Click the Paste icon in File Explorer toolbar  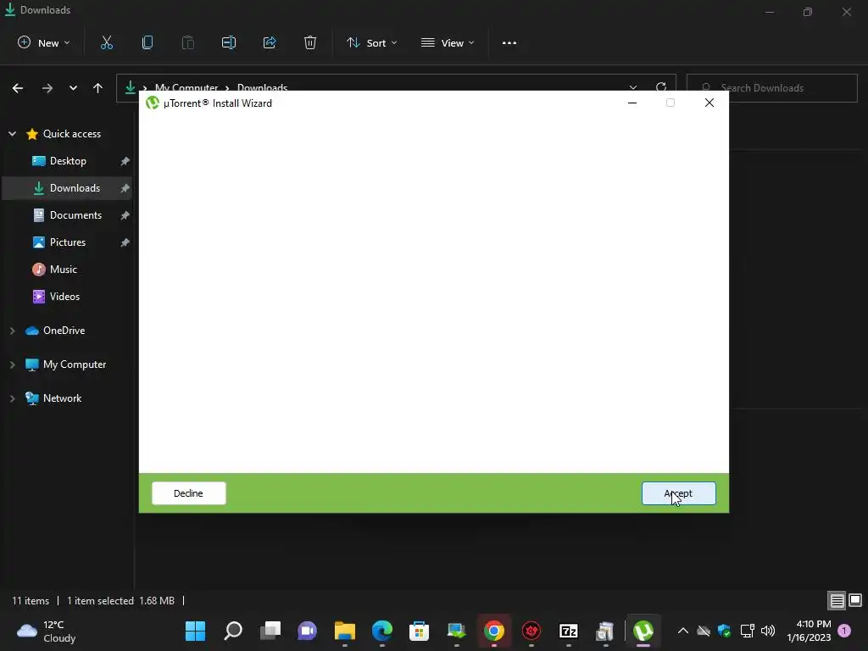click(x=188, y=42)
